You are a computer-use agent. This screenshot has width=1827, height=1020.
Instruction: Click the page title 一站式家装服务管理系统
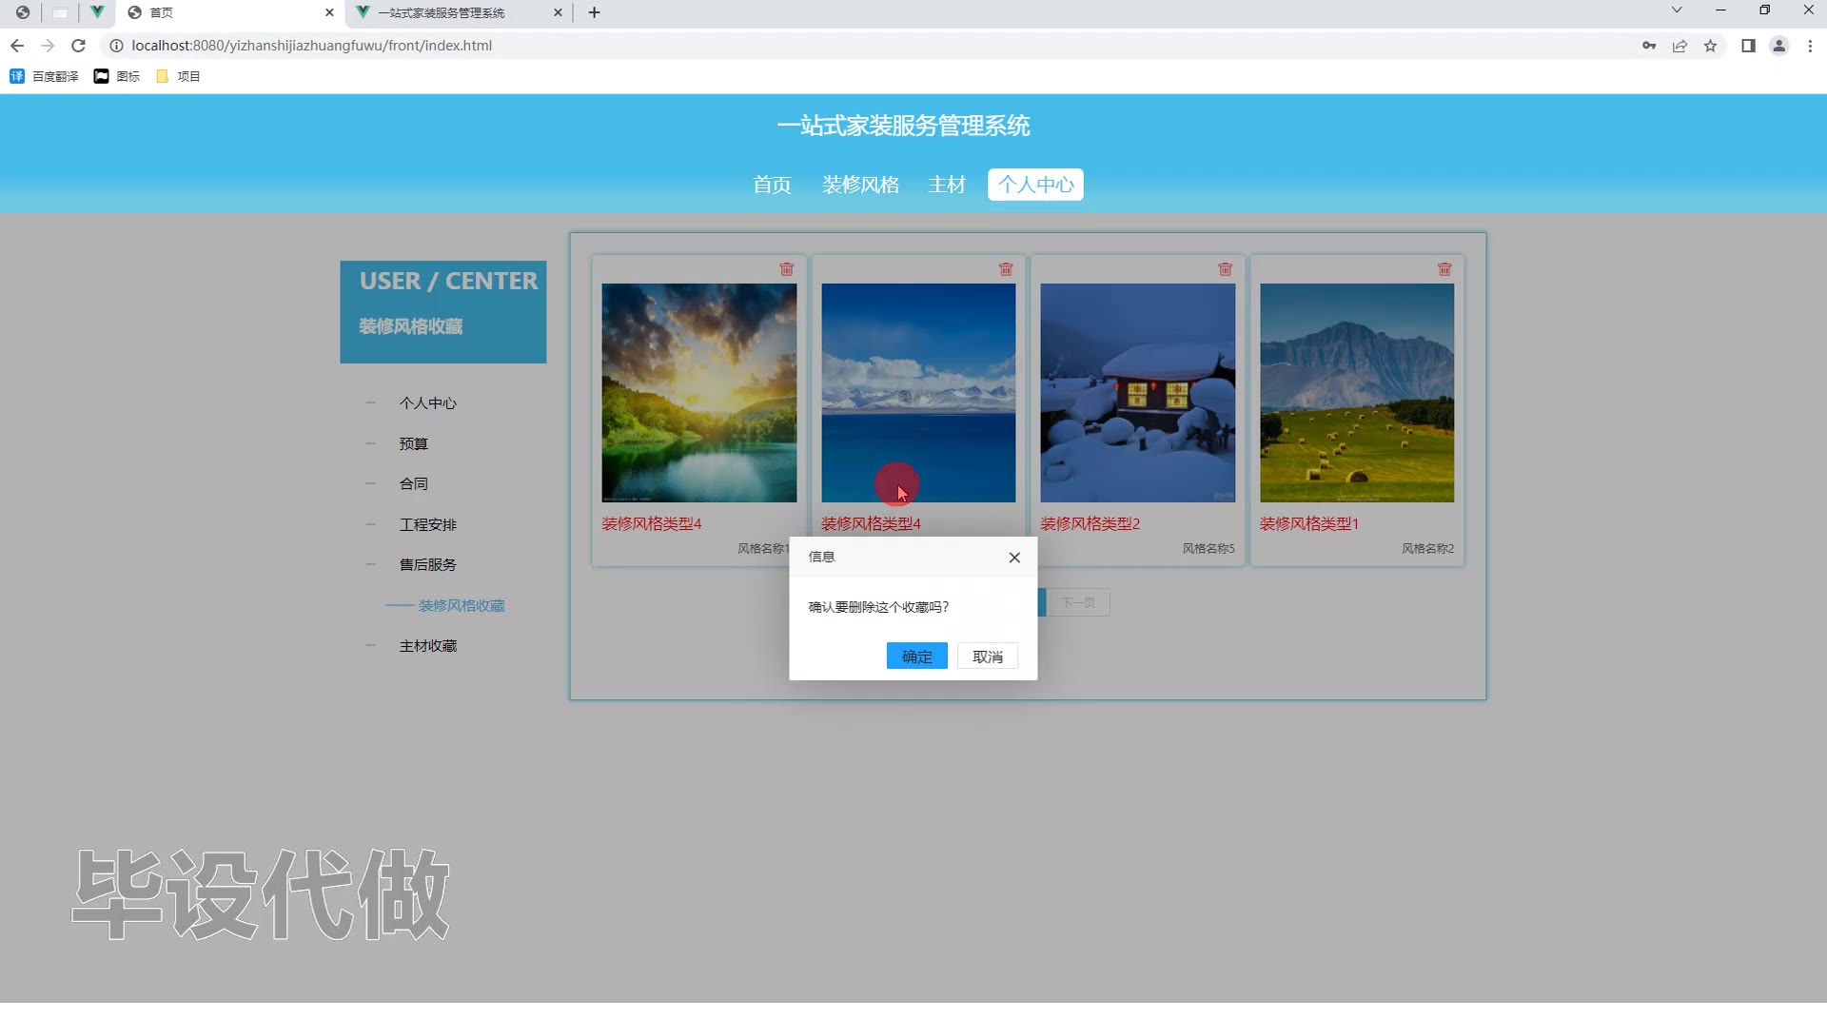(904, 126)
